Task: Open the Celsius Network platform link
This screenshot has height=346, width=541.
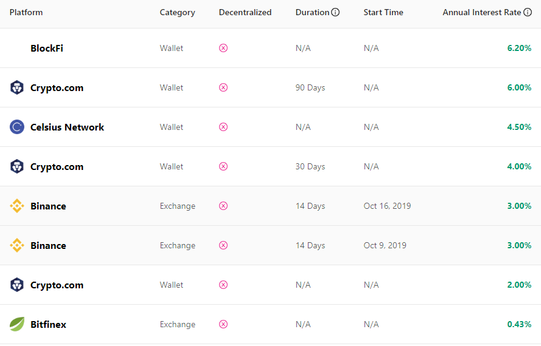Action: tap(67, 127)
